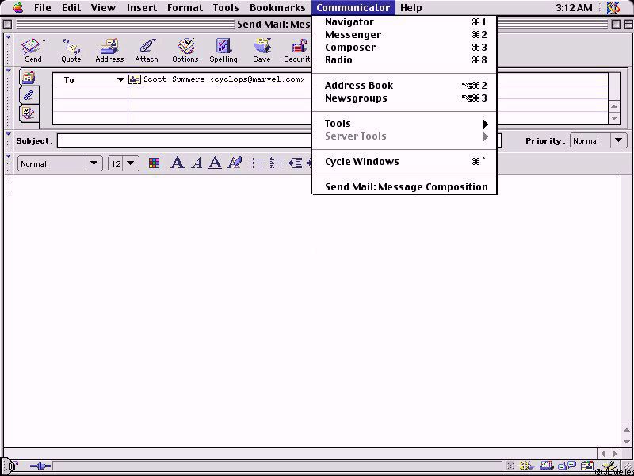Image resolution: width=634 pixels, height=476 pixels.
Task: Select the attachments paperclip side tab
Action: click(29, 95)
